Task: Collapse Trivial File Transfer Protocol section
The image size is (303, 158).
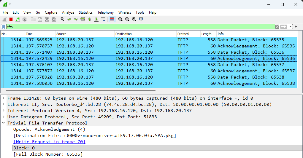Action: [x=4, y=123]
